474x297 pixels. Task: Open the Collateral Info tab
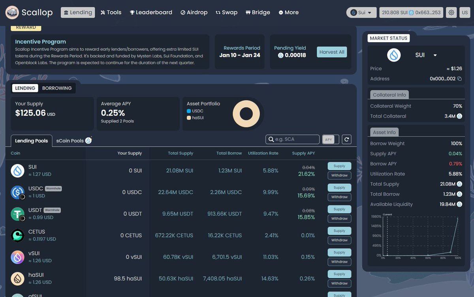point(389,95)
